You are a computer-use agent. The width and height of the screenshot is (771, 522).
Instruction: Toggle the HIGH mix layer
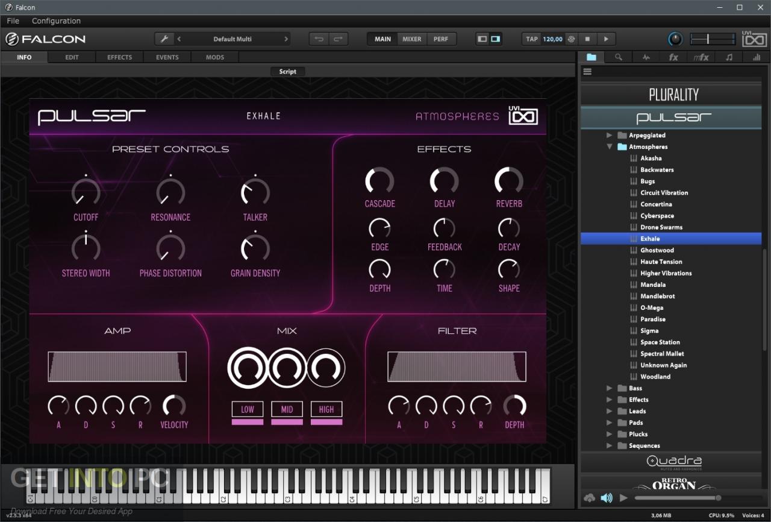[x=326, y=409]
